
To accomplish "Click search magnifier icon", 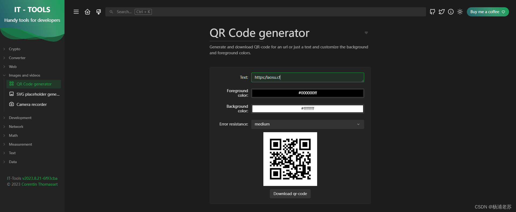I will tap(111, 12).
